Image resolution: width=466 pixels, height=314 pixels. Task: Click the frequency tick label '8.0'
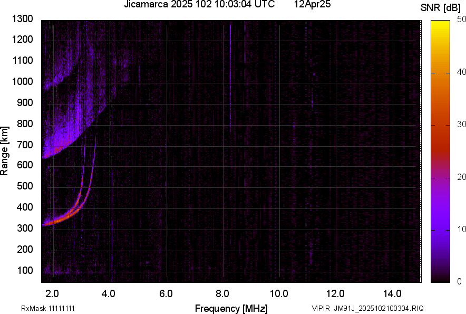(222, 294)
